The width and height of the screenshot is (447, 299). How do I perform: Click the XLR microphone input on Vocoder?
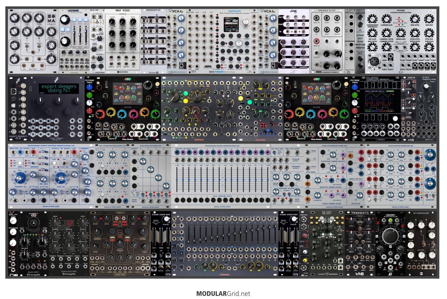pos(374,61)
